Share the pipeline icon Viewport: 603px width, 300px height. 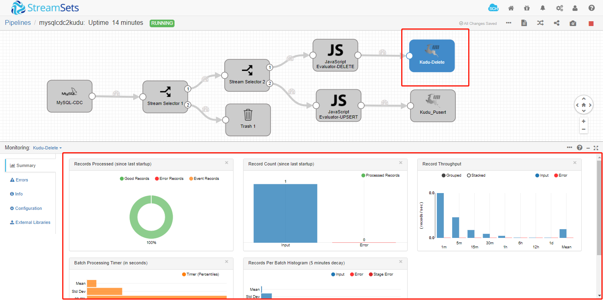556,23
